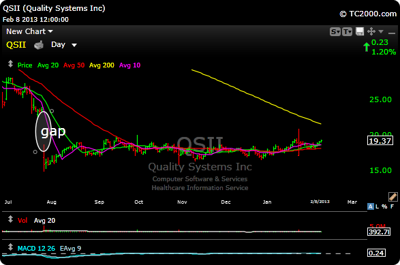This screenshot has height=265, width=400.
Task: Click the minimize dash on chart toolbar
Action: pos(391,33)
